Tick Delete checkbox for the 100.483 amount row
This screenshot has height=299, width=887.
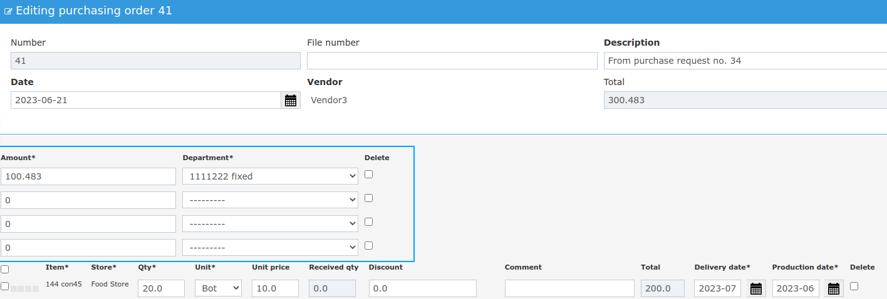[x=368, y=174]
